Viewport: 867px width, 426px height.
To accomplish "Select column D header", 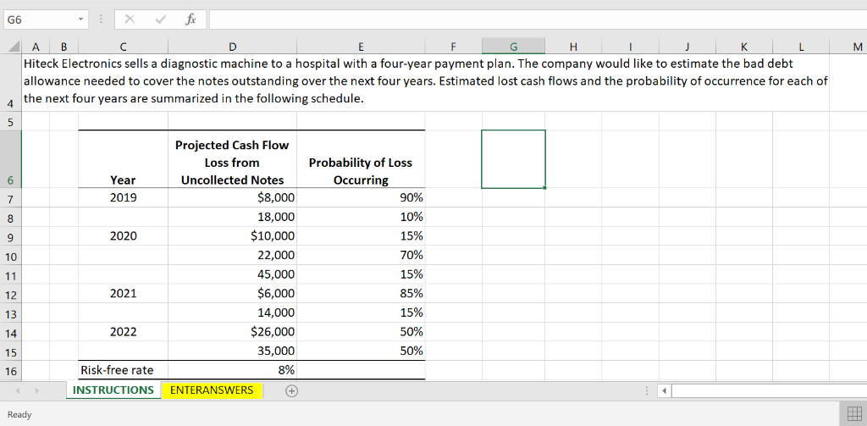I will (232, 47).
